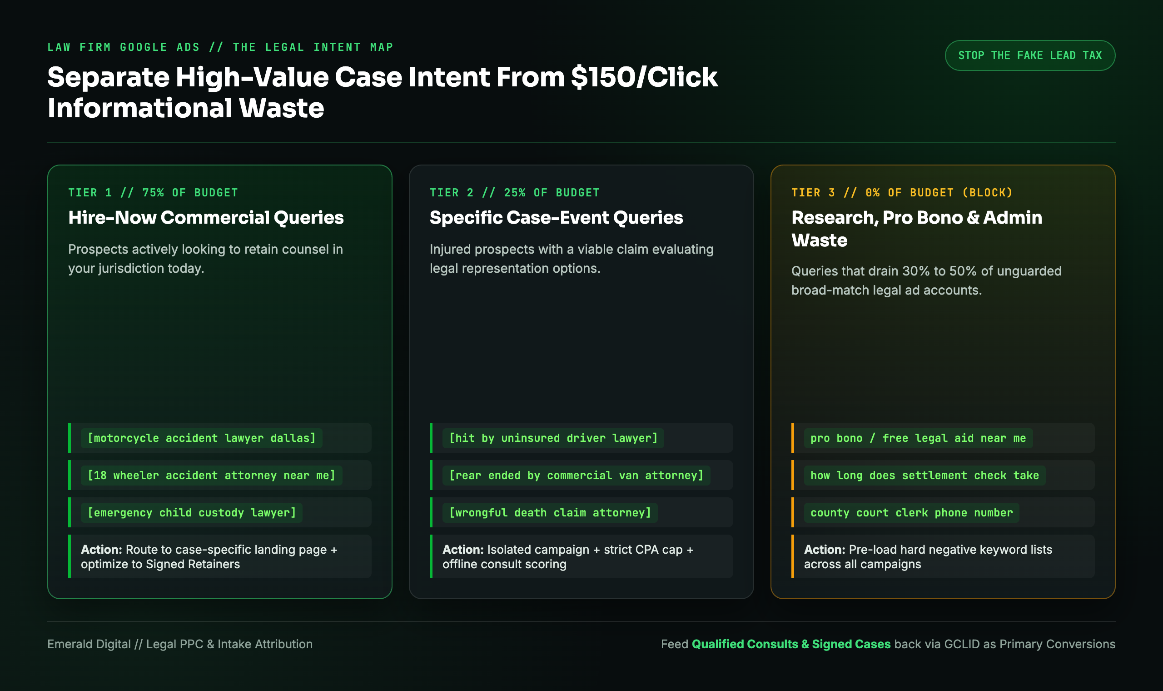
Task: Click keyword [wrongful death claim attorney]
Action: coord(550,513)
